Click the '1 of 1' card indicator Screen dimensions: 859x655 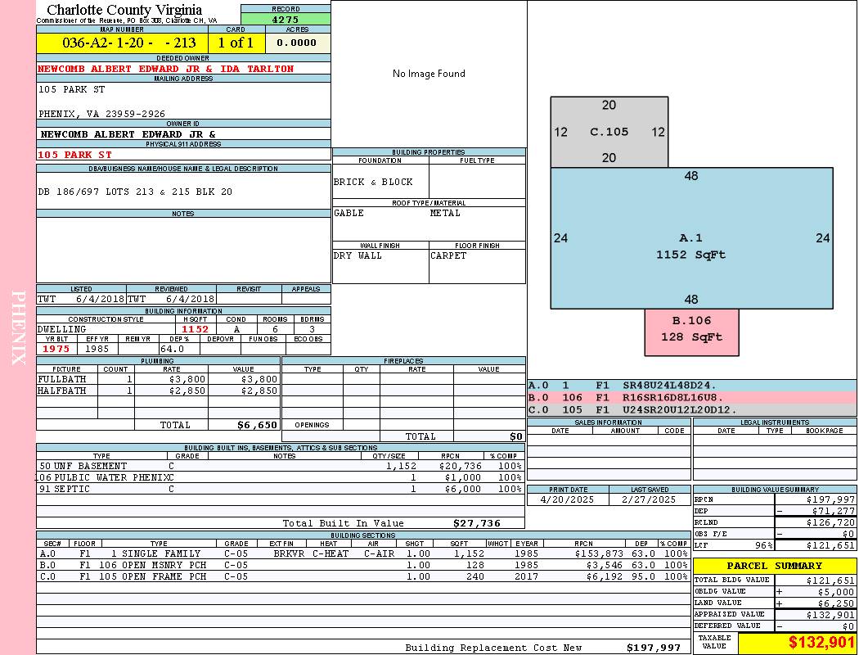[x=236, y=43]
